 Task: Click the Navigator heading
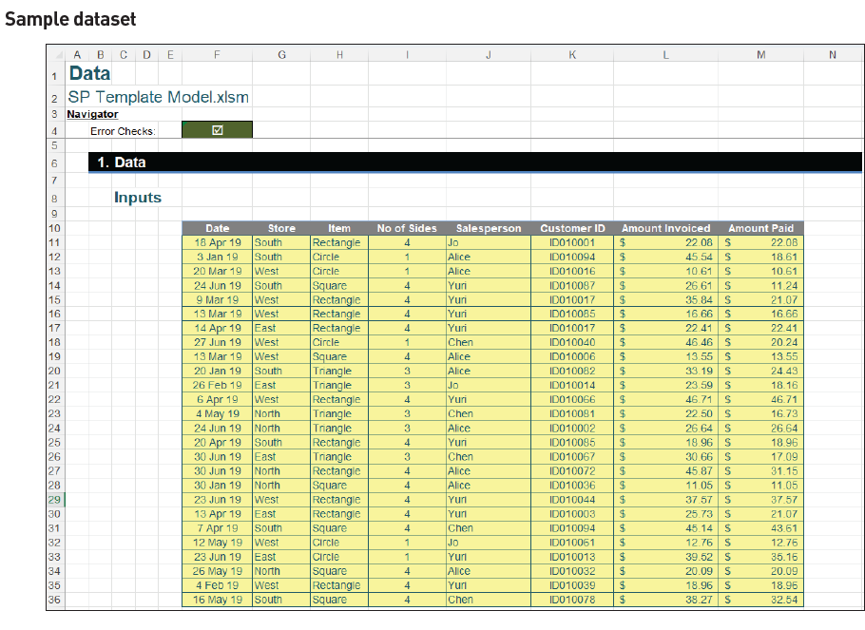tap(91, 113)
